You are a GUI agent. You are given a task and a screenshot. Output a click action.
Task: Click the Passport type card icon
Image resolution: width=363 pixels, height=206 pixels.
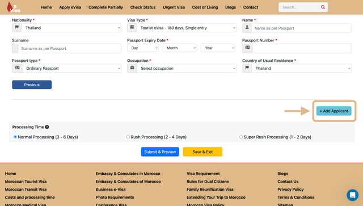click(17, 68)
